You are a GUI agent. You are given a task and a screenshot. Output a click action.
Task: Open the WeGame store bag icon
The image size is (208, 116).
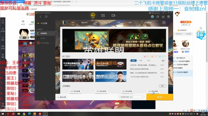pyautogui.click(x=103, y=16)
